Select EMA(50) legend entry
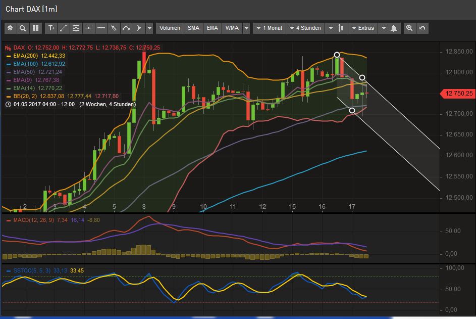This screenshot has height=319, width=476. (x=34, y=72)
